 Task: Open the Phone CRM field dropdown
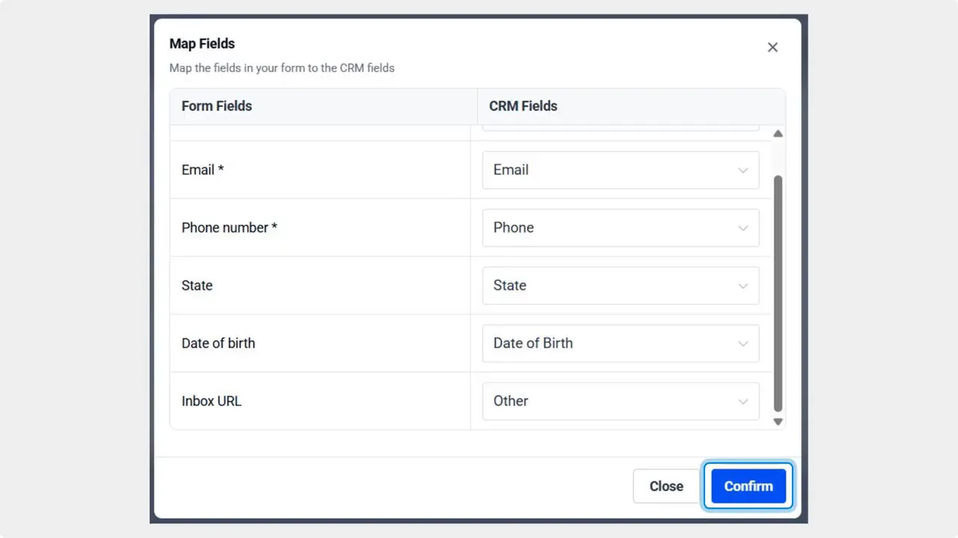pyautogui.click(x=620, y=227)
